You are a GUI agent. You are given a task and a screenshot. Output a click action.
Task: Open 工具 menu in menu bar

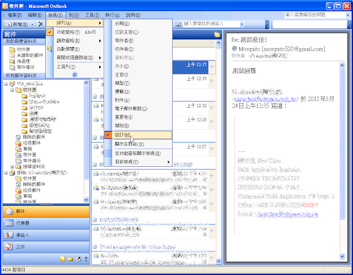[92, 15]
